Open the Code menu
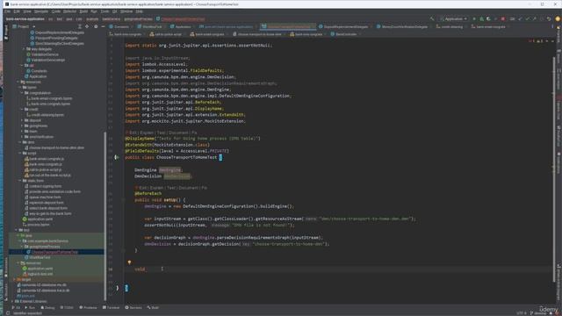 [56, 11]
